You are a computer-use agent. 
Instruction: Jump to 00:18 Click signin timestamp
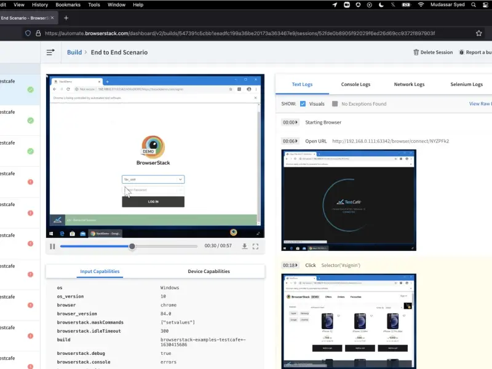tap(290, 266)
